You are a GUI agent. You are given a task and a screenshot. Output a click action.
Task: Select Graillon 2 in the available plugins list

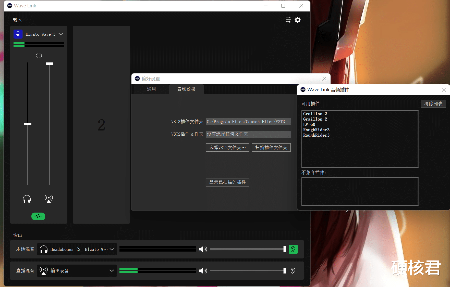(x=315, y=114)
